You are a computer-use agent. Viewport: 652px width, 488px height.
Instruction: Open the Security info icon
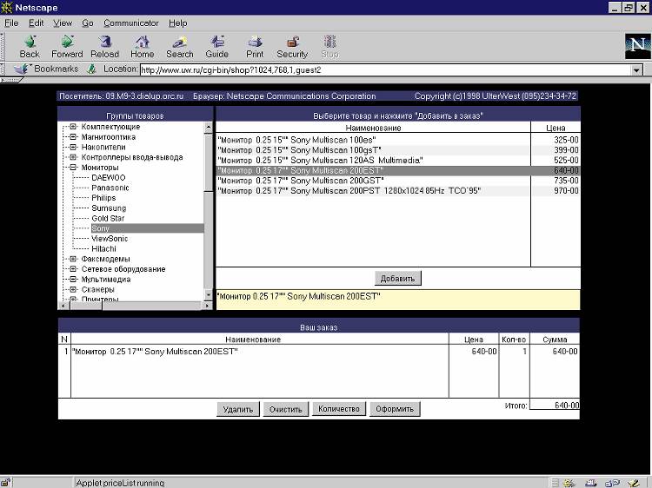292,45
